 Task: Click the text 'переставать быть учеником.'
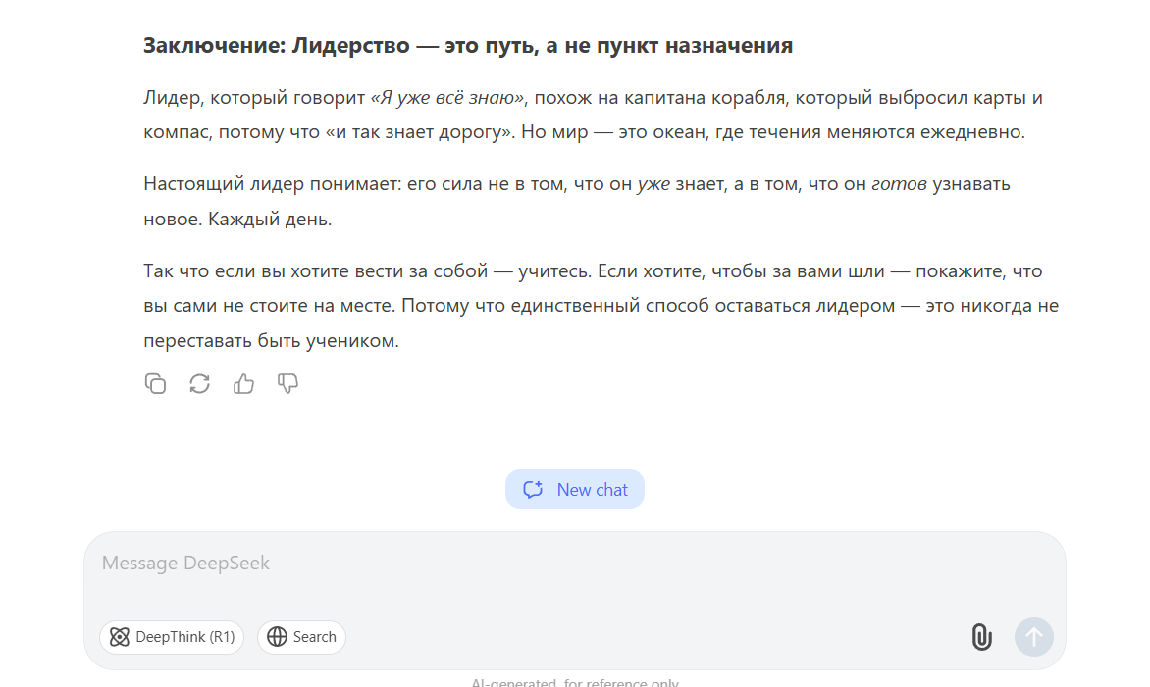point(272,341)
